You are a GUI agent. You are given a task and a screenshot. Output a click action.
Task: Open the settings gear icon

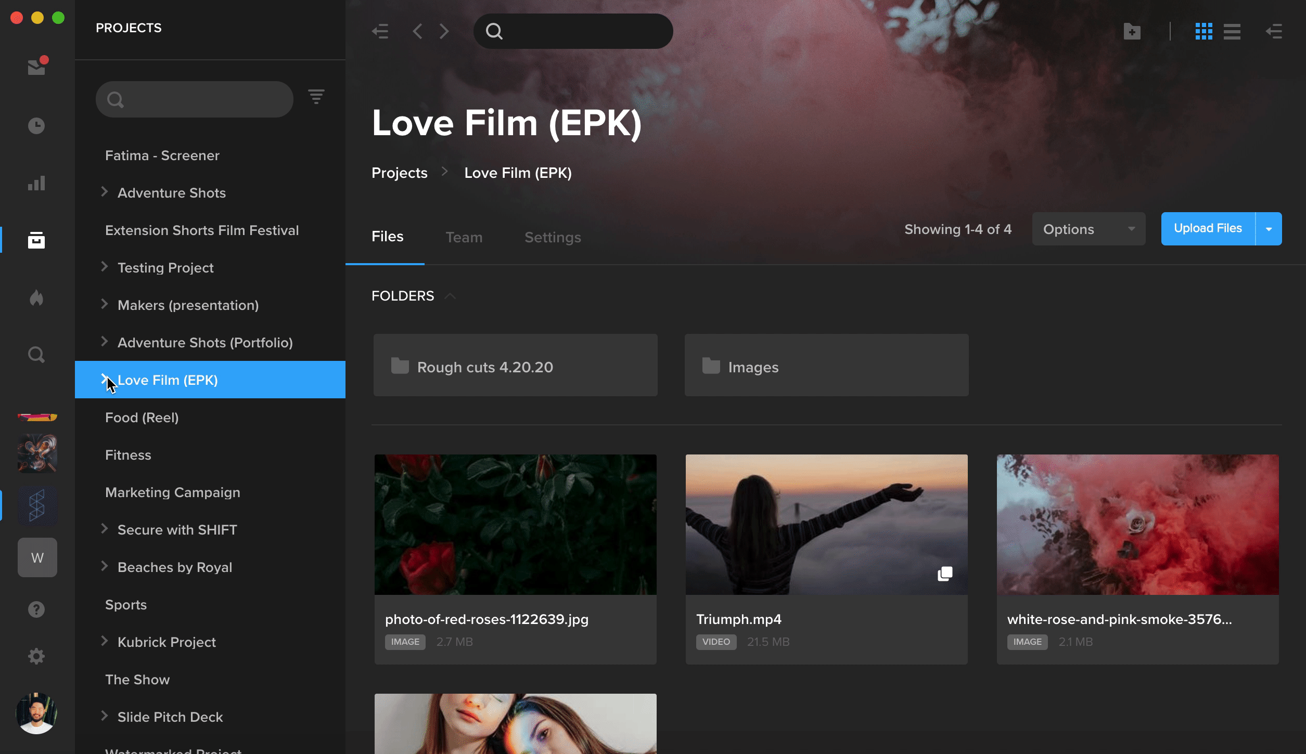click(x=36, y=656)
